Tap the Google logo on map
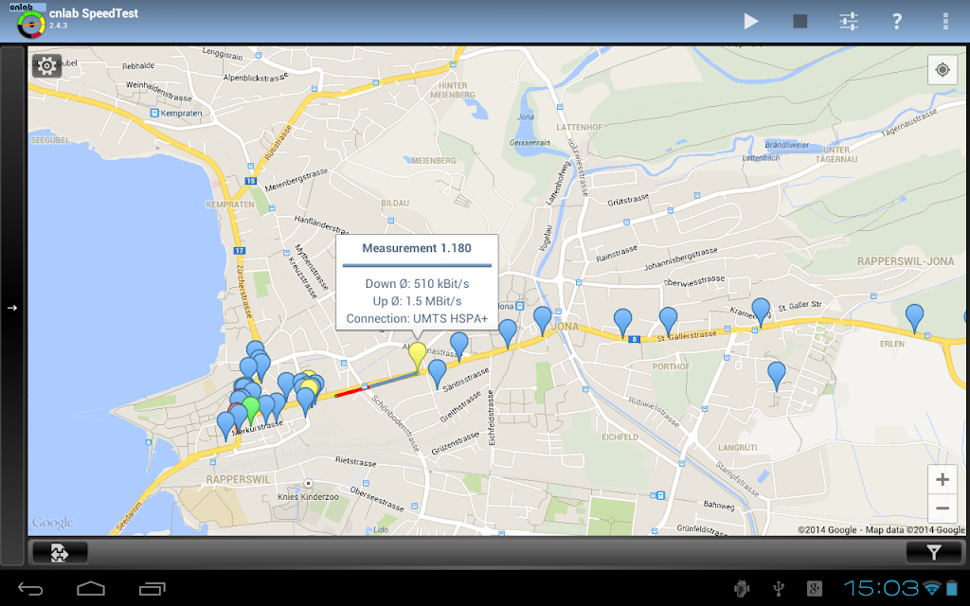This screenshot has height=606, width=970. pos(53,523)
